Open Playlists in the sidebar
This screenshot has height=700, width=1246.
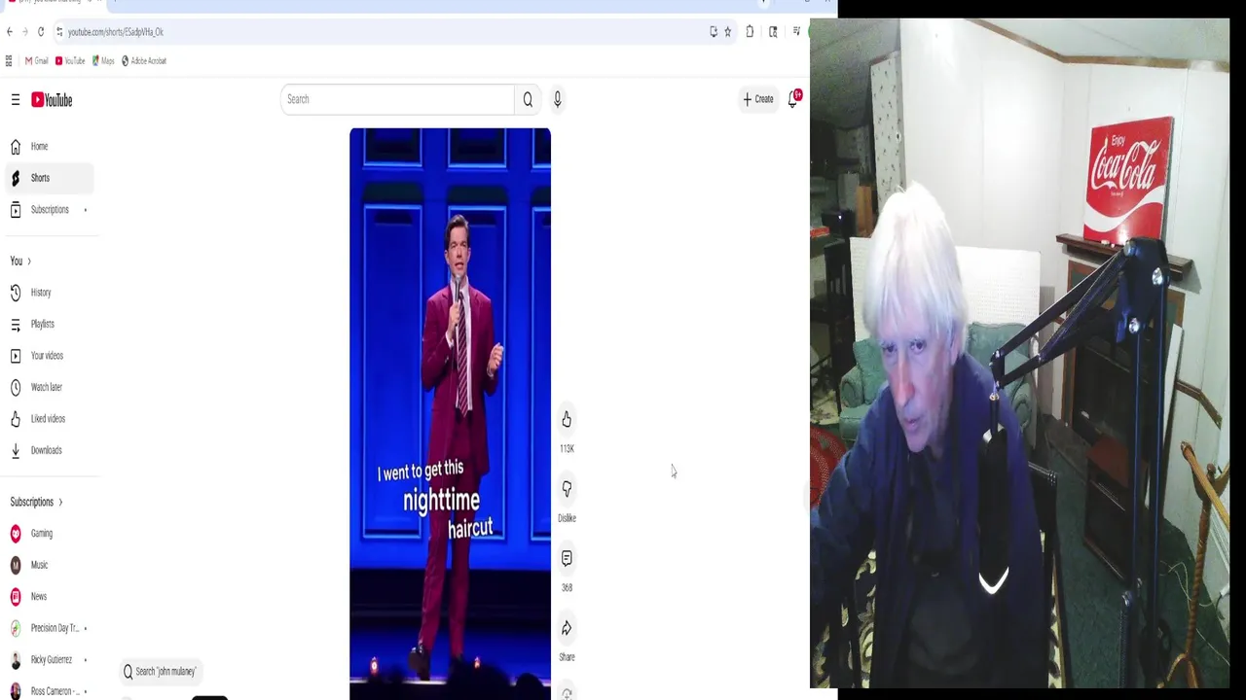(50, 324)
